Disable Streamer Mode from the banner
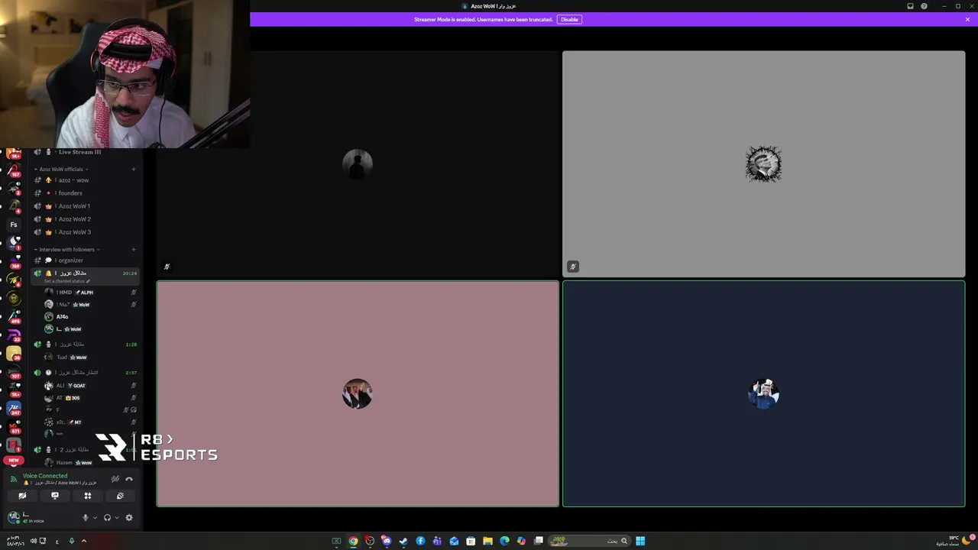Screen dimensions: 978x550 pyautogui.click(x=569, y=19)
